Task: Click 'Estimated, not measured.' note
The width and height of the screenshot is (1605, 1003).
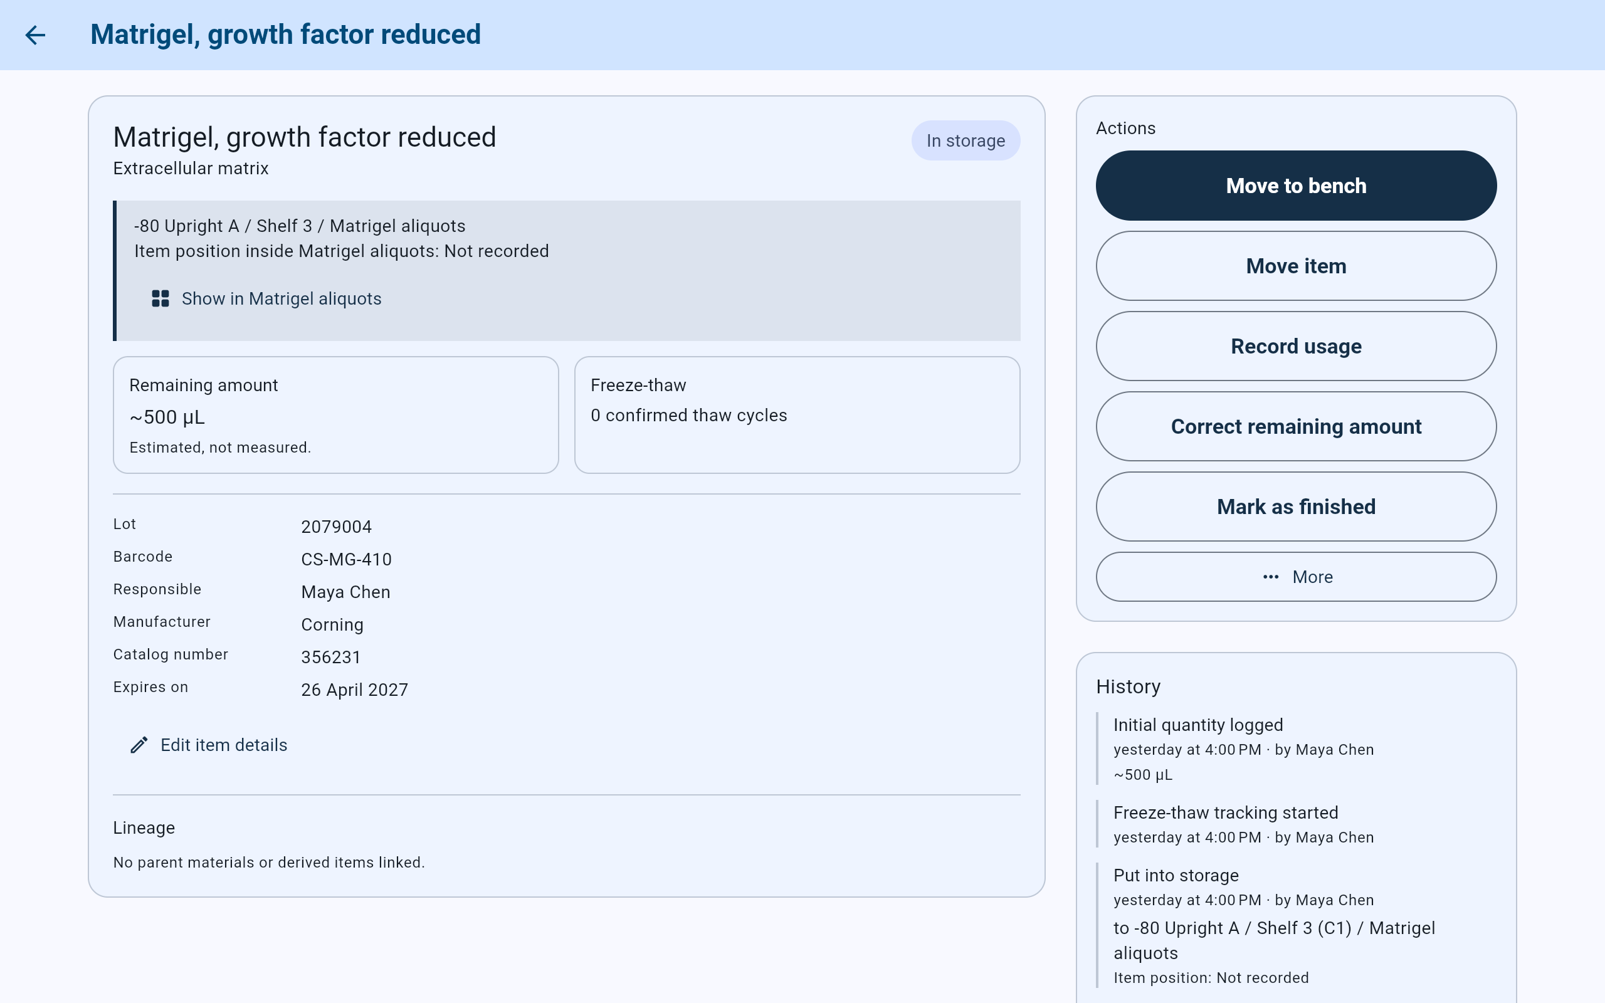Action: 220,448
